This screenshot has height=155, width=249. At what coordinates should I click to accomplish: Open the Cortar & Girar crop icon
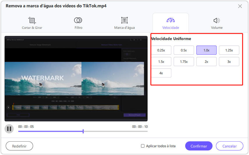click(x=32, y=20)
